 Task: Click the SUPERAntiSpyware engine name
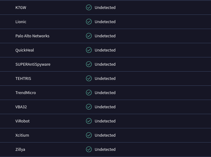33,64
